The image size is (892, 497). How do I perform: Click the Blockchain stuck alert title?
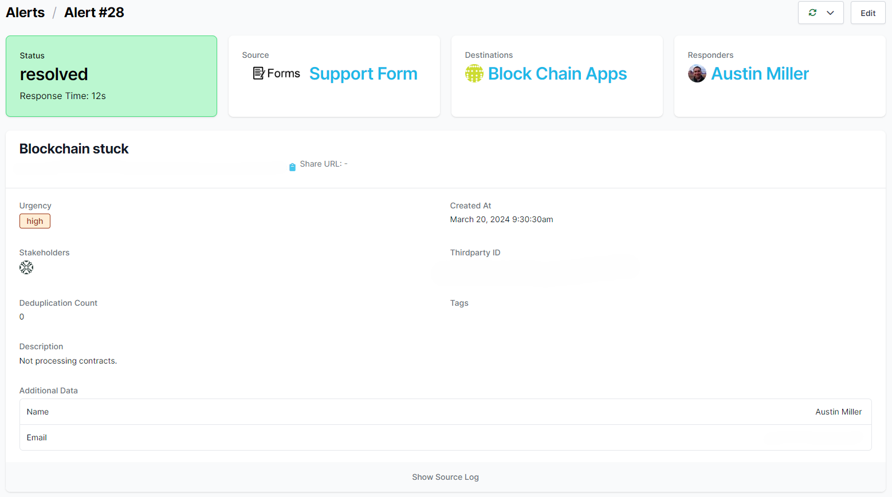[74, 149]
